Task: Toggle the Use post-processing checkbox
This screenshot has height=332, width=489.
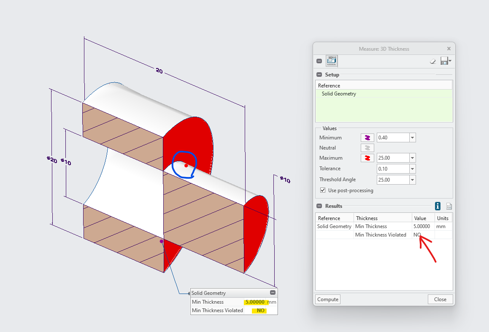Action: 323,190
